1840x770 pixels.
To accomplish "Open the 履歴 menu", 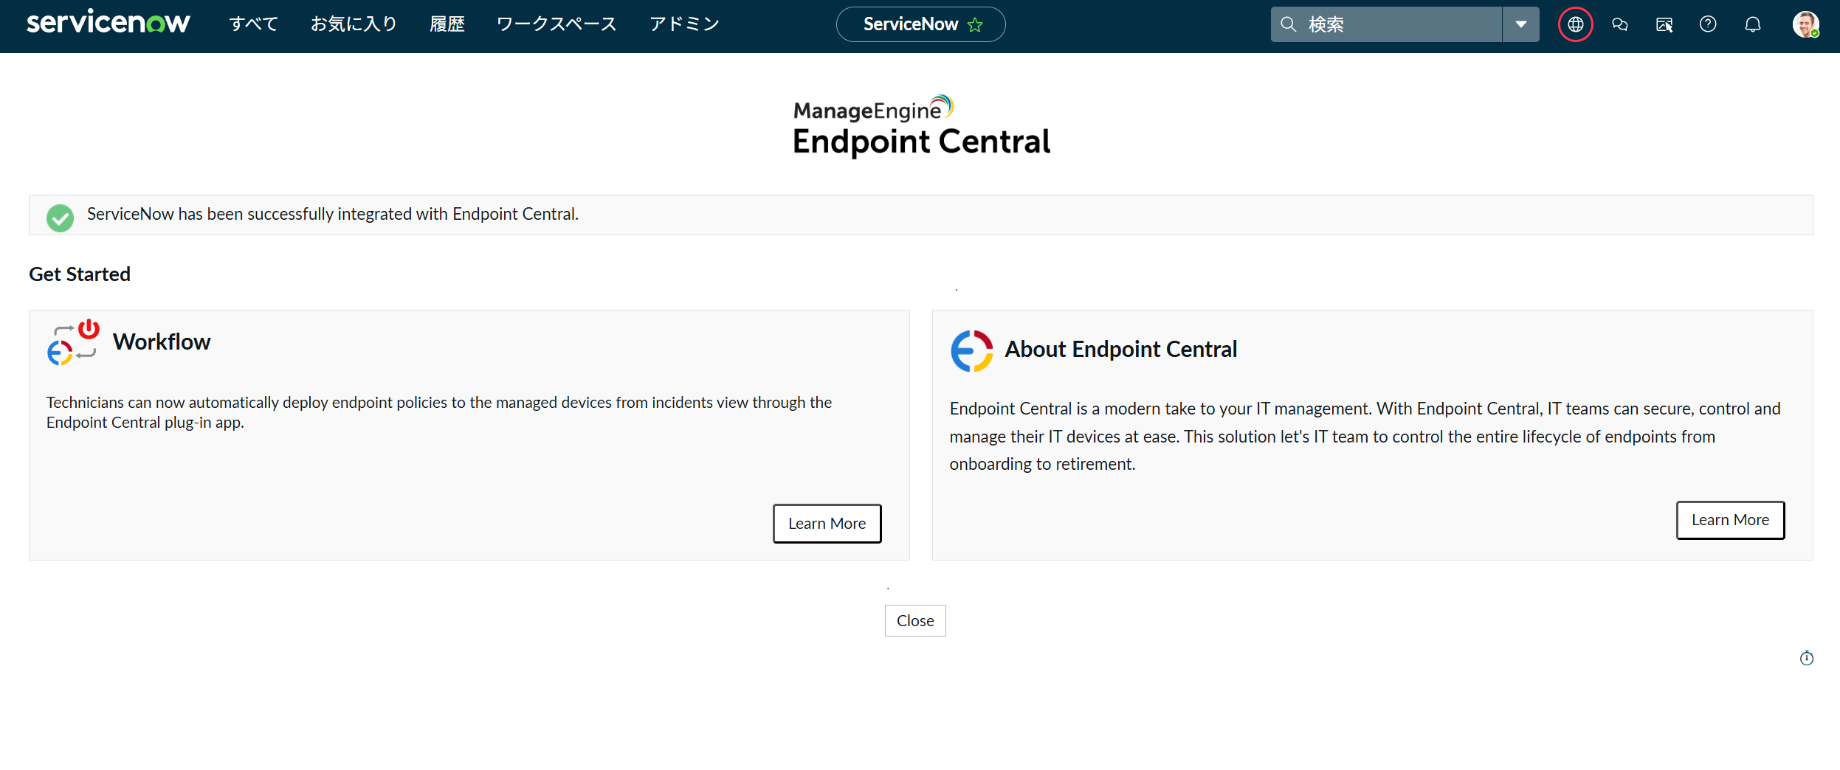I will point(447,24).
